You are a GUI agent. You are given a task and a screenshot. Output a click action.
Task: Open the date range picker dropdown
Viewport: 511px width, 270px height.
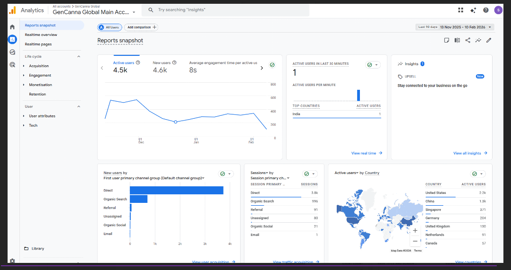(455, 27)
